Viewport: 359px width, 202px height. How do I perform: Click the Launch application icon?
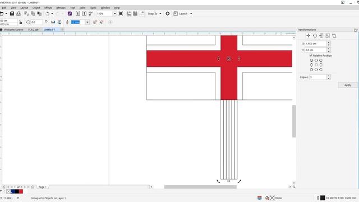coord(176,13)
